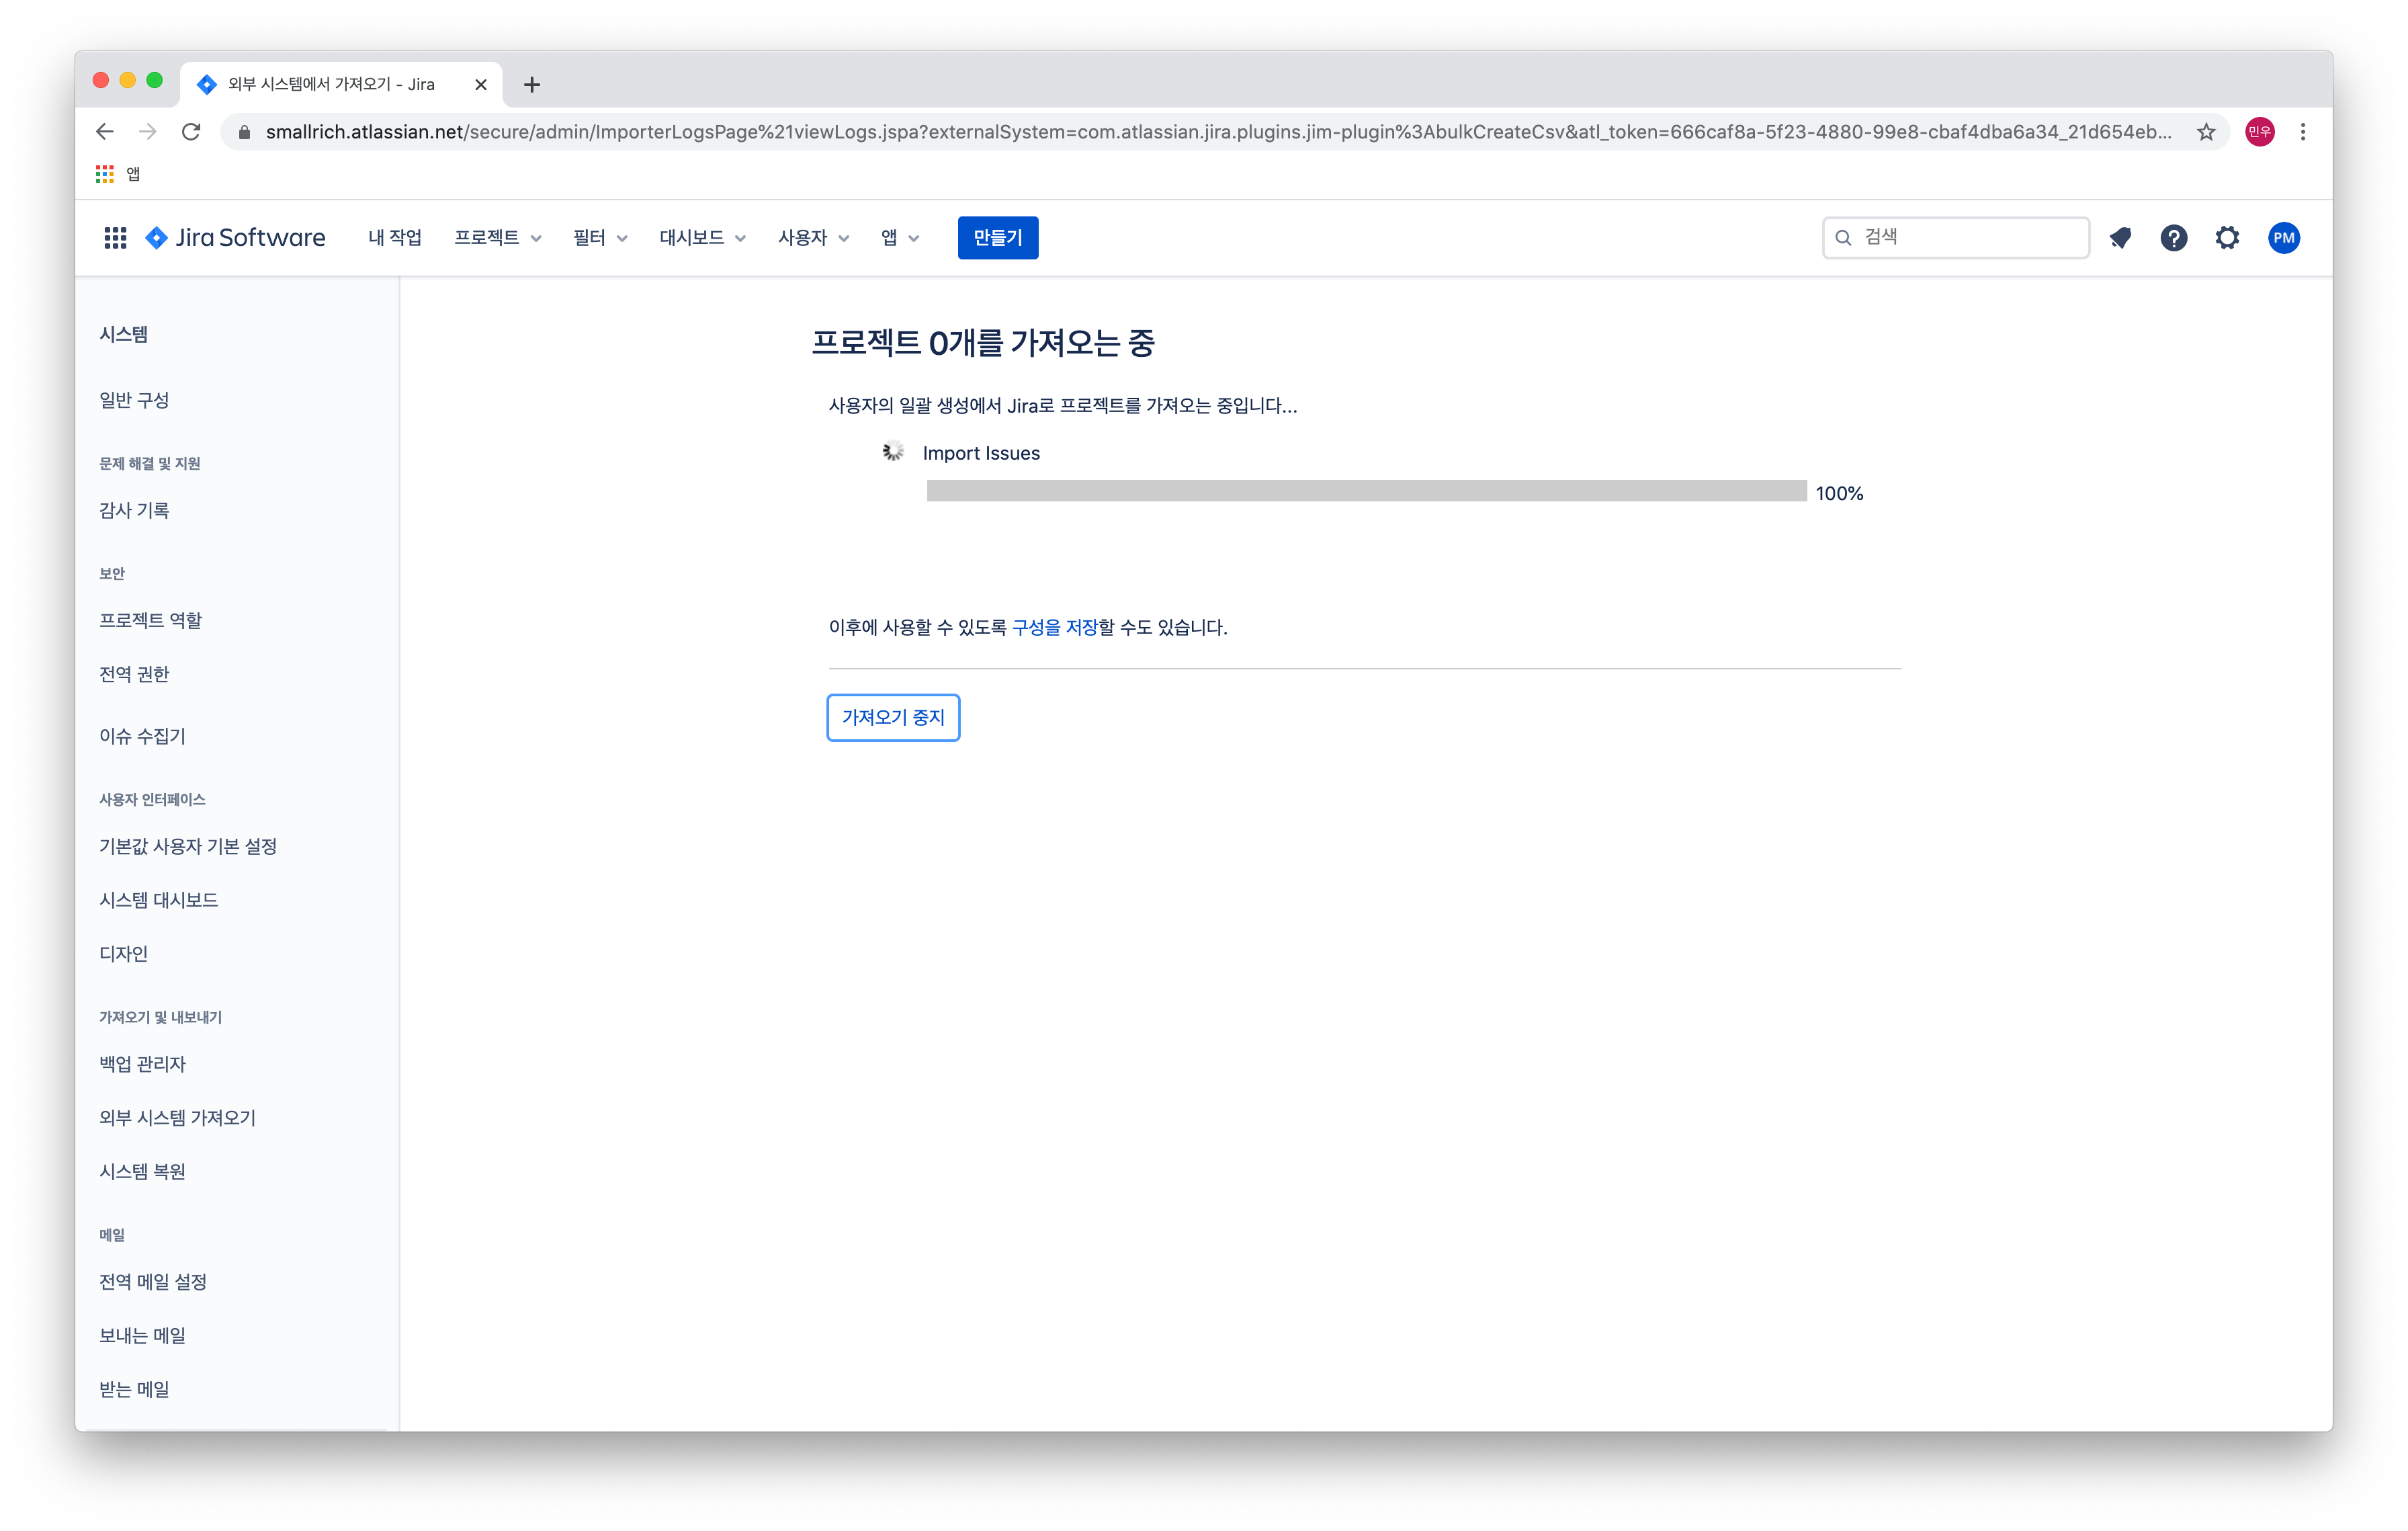Click the Import Issues progress bar
The height and width of the screenshot is (1531, 2408).
pyautogui.click(x=1366, y=491)
